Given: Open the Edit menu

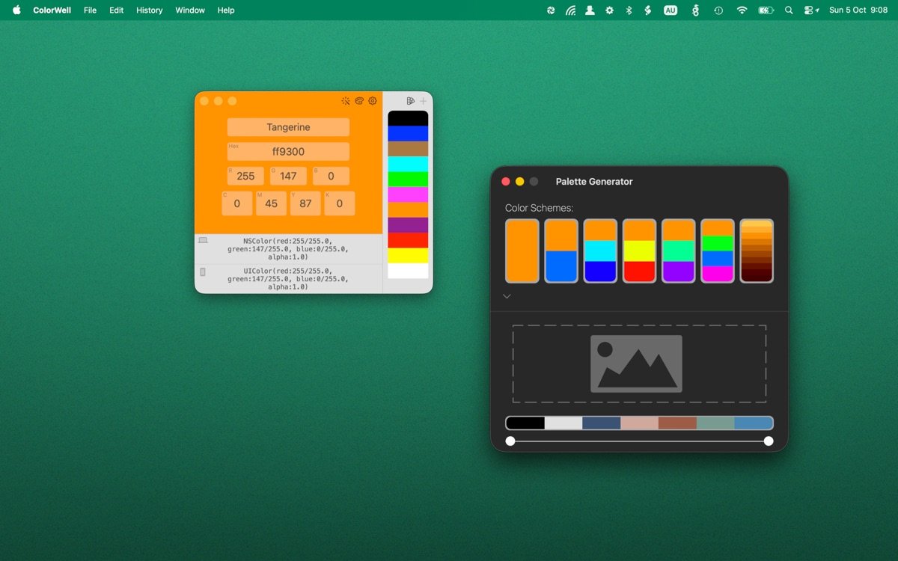Looking at the screenshot, I should [x=116, y=10].
